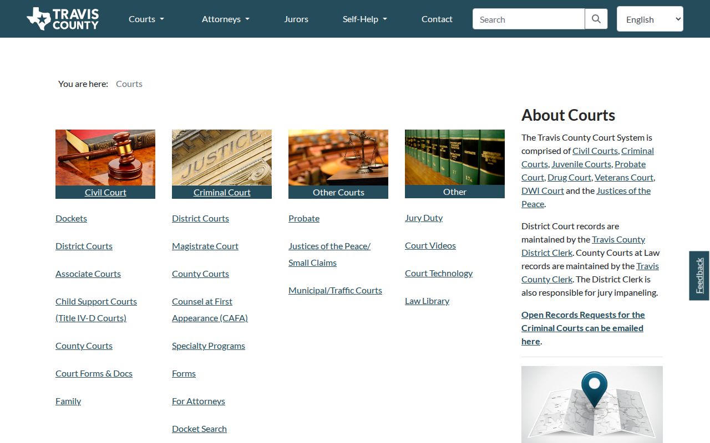
Task: Open the Specialty Programs link
Action: coord(209,346)
